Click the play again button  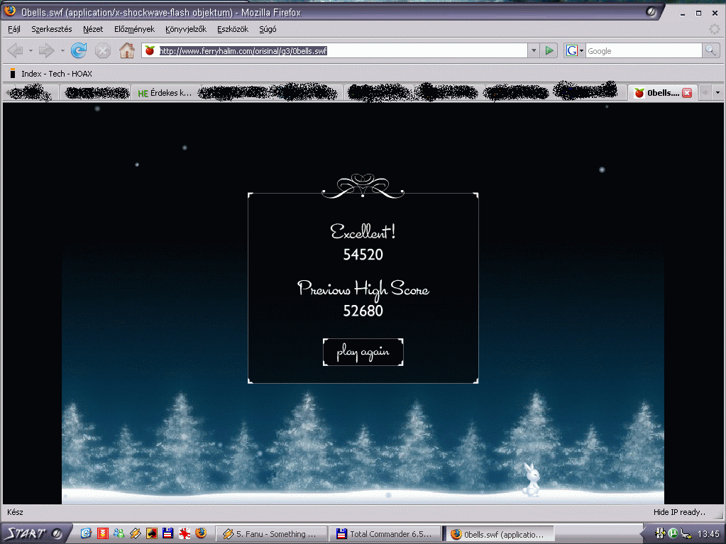tap(363, 352)
